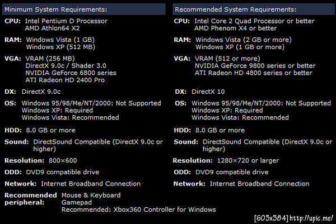
Task: Open the upic.me watermark link
Action: (311, 218)
